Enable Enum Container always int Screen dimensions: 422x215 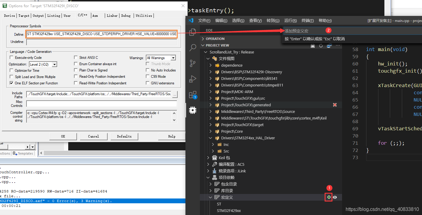pyautogui.click(x=76, y=64)
